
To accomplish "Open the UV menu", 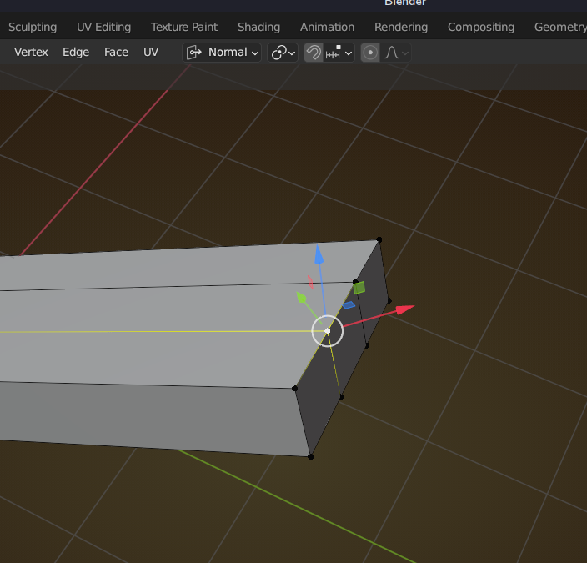I will 151,52.
